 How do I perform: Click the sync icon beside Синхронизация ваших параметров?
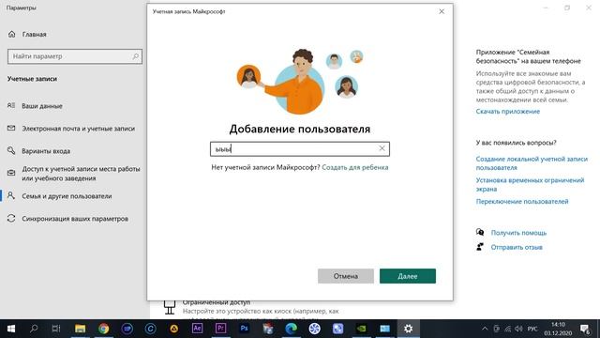point(11,218)
